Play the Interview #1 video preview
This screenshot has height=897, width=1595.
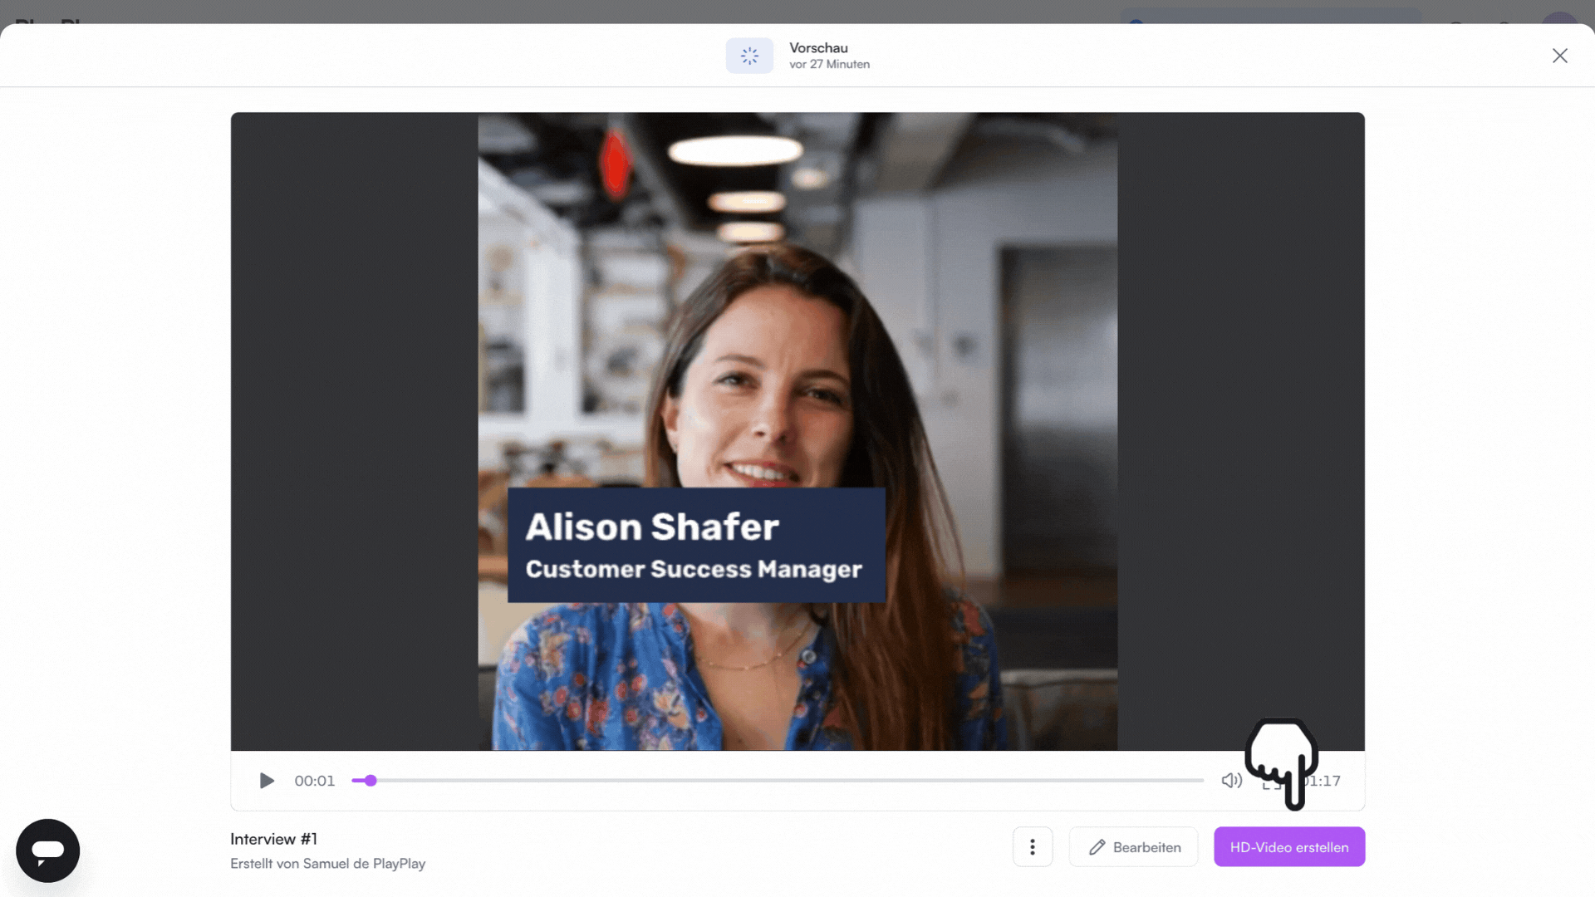point(267,781)
